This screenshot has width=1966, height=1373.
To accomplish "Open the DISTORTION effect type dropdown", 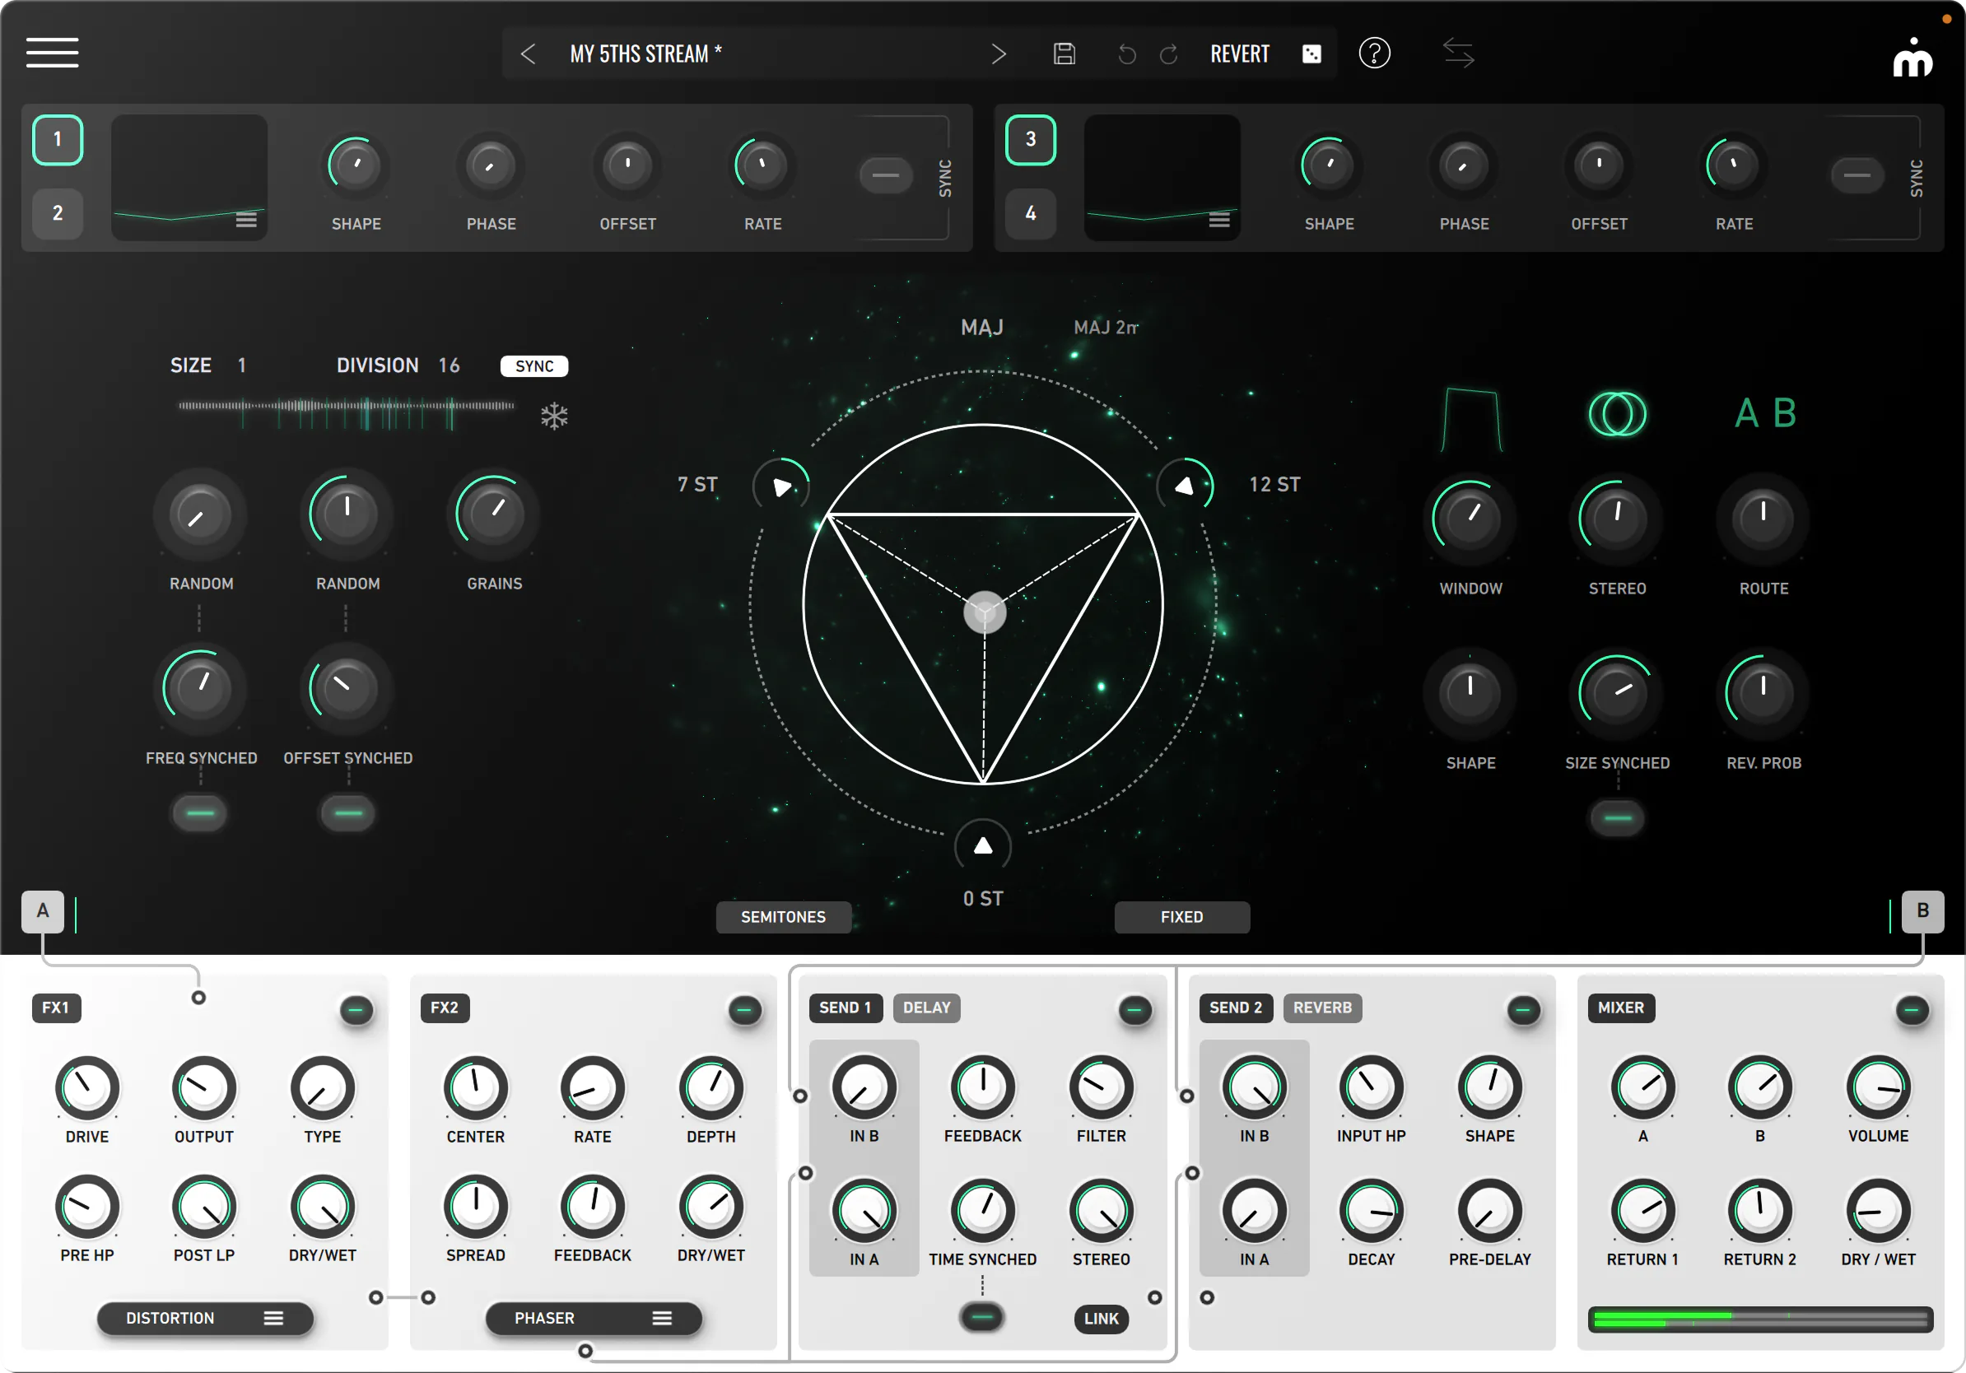I will tap(205, 1317).
